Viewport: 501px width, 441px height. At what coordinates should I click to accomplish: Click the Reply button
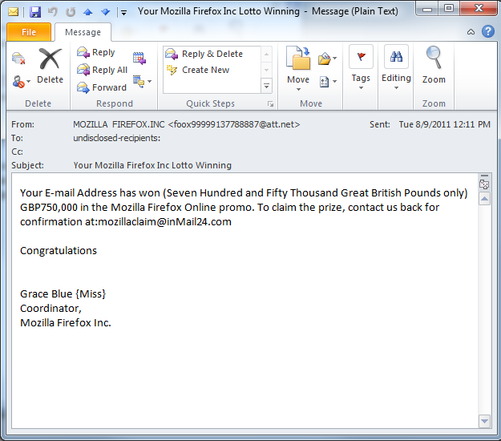click(x=96, y=52)
